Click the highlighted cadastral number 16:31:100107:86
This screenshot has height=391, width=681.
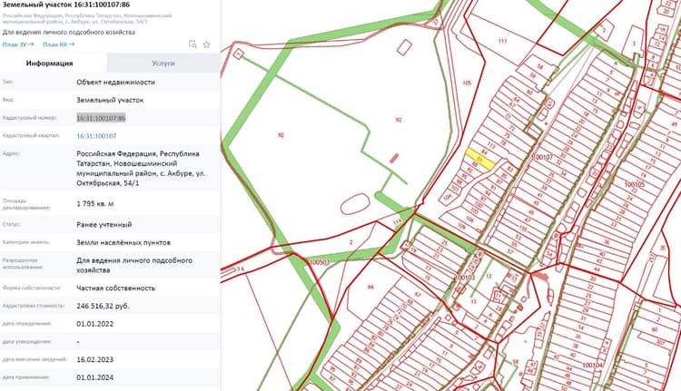point(101,118)
